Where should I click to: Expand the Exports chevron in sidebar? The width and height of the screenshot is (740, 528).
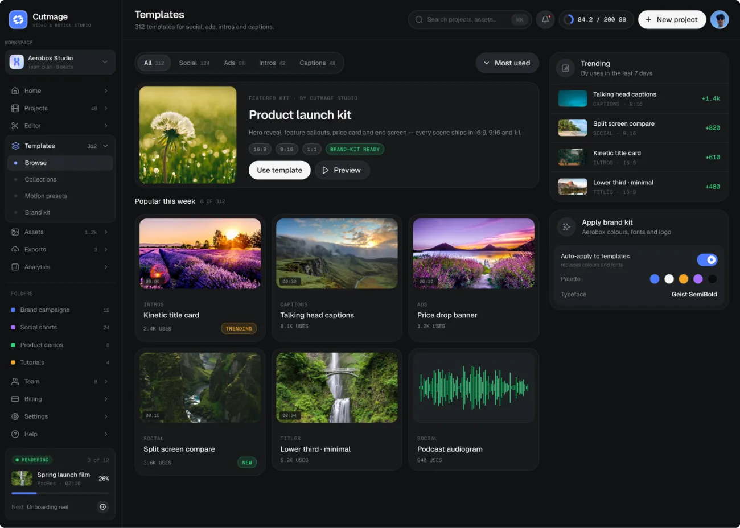106,250
